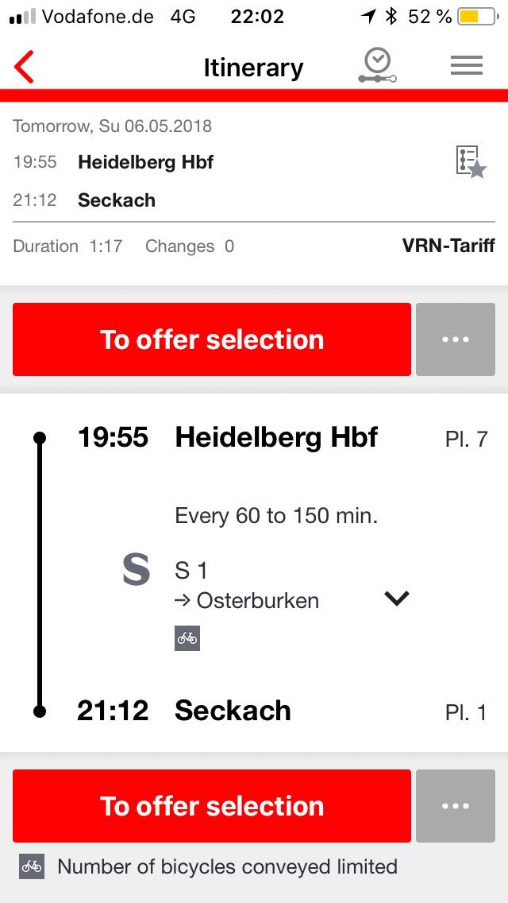Expand the S 1 stops chevron
This screenshot has width=508, height=903.
coord(396,599)
